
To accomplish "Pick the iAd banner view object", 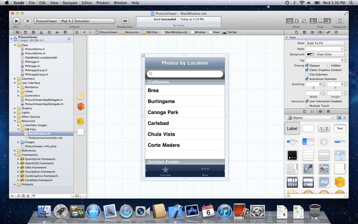I will pos(324,182).
